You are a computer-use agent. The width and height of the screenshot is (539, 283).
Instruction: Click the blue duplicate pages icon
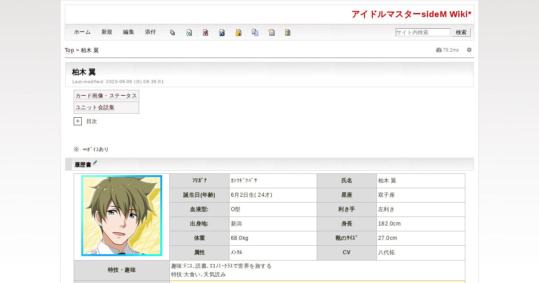(x=255, y=32)
